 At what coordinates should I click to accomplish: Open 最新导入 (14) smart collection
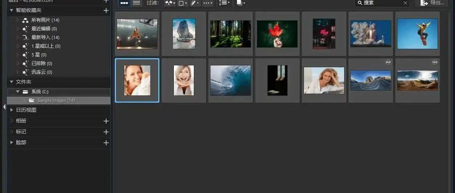pyautogui.click(x=45, y=37)
